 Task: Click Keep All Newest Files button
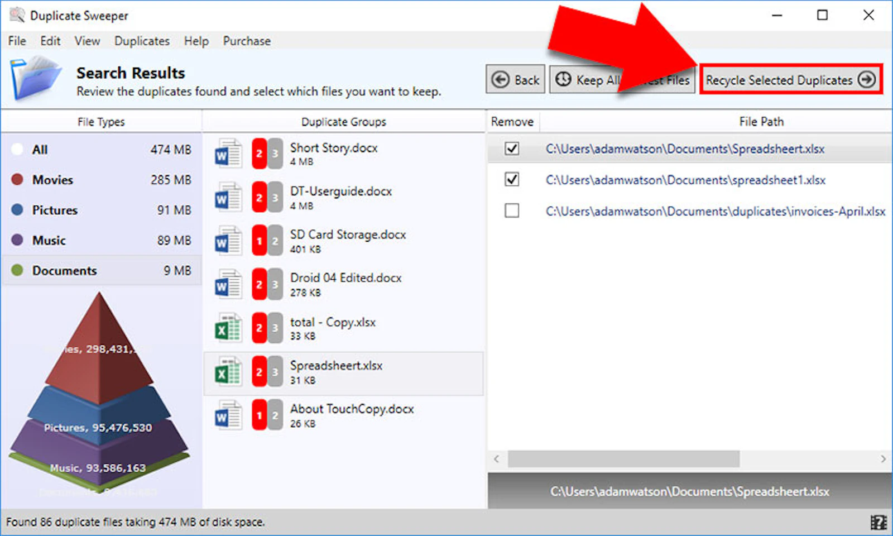tap(622, 79)
